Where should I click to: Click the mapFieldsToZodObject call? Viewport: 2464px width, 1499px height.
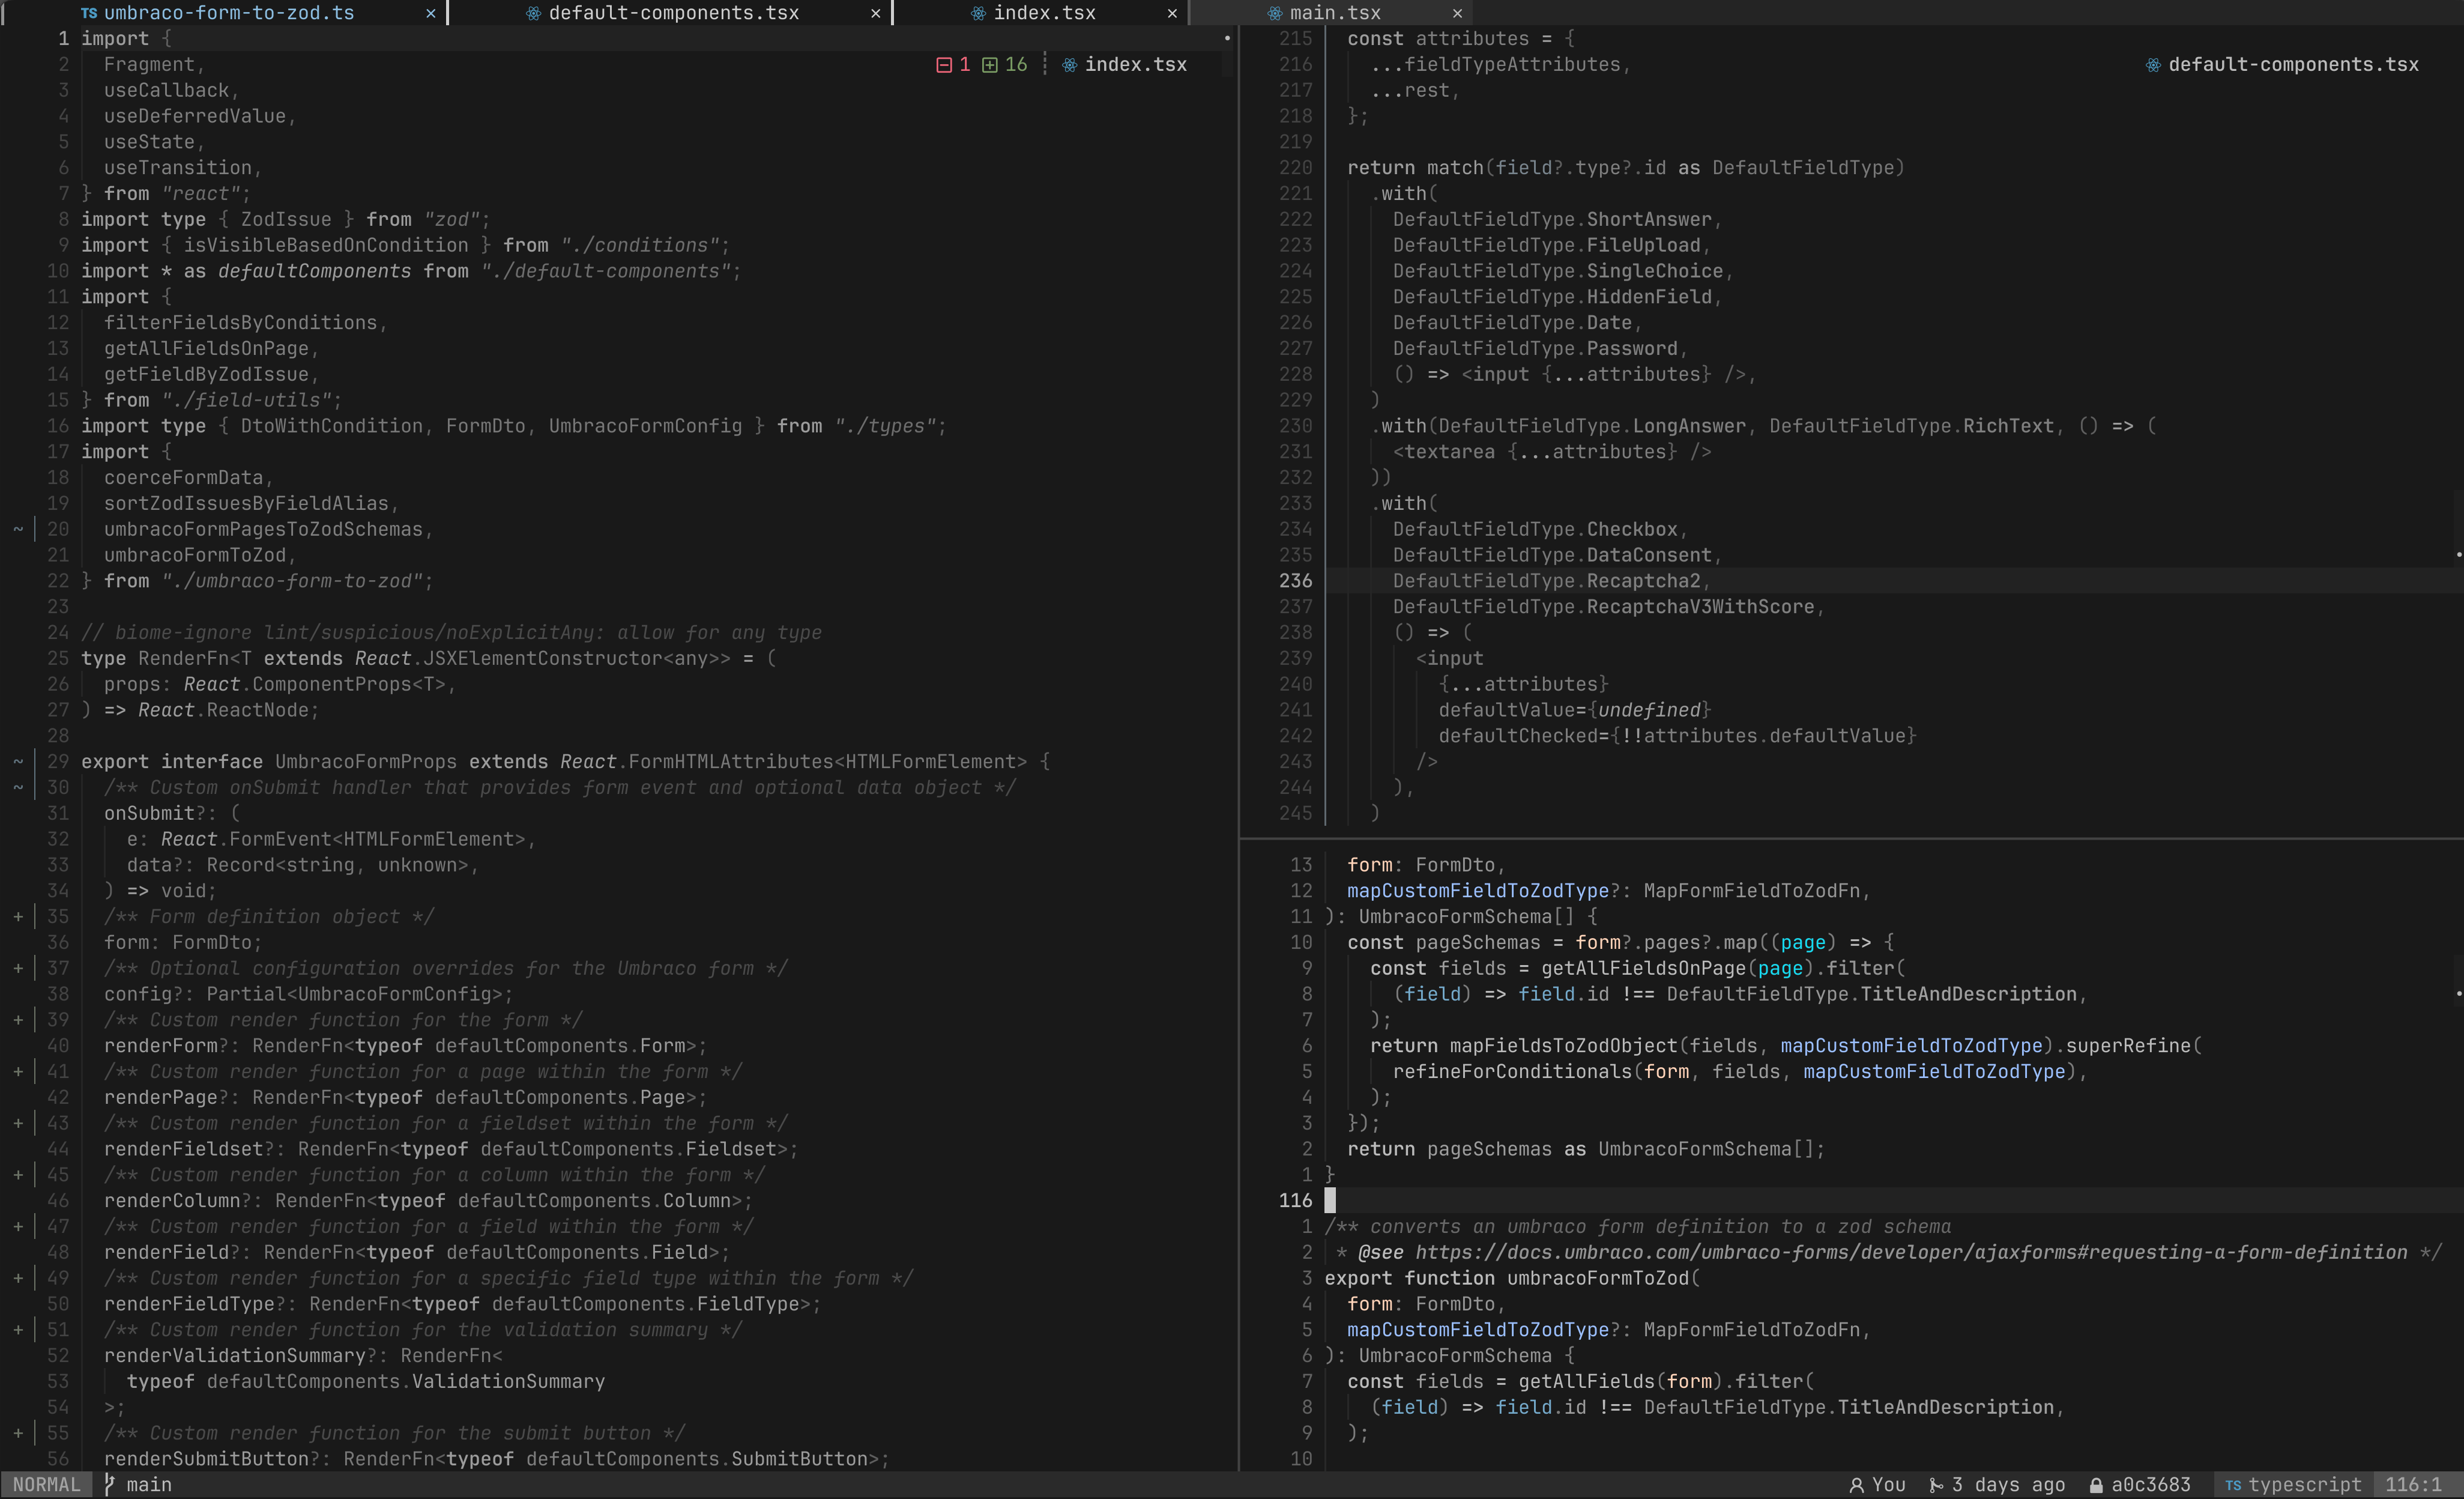coord(1563,1046)
